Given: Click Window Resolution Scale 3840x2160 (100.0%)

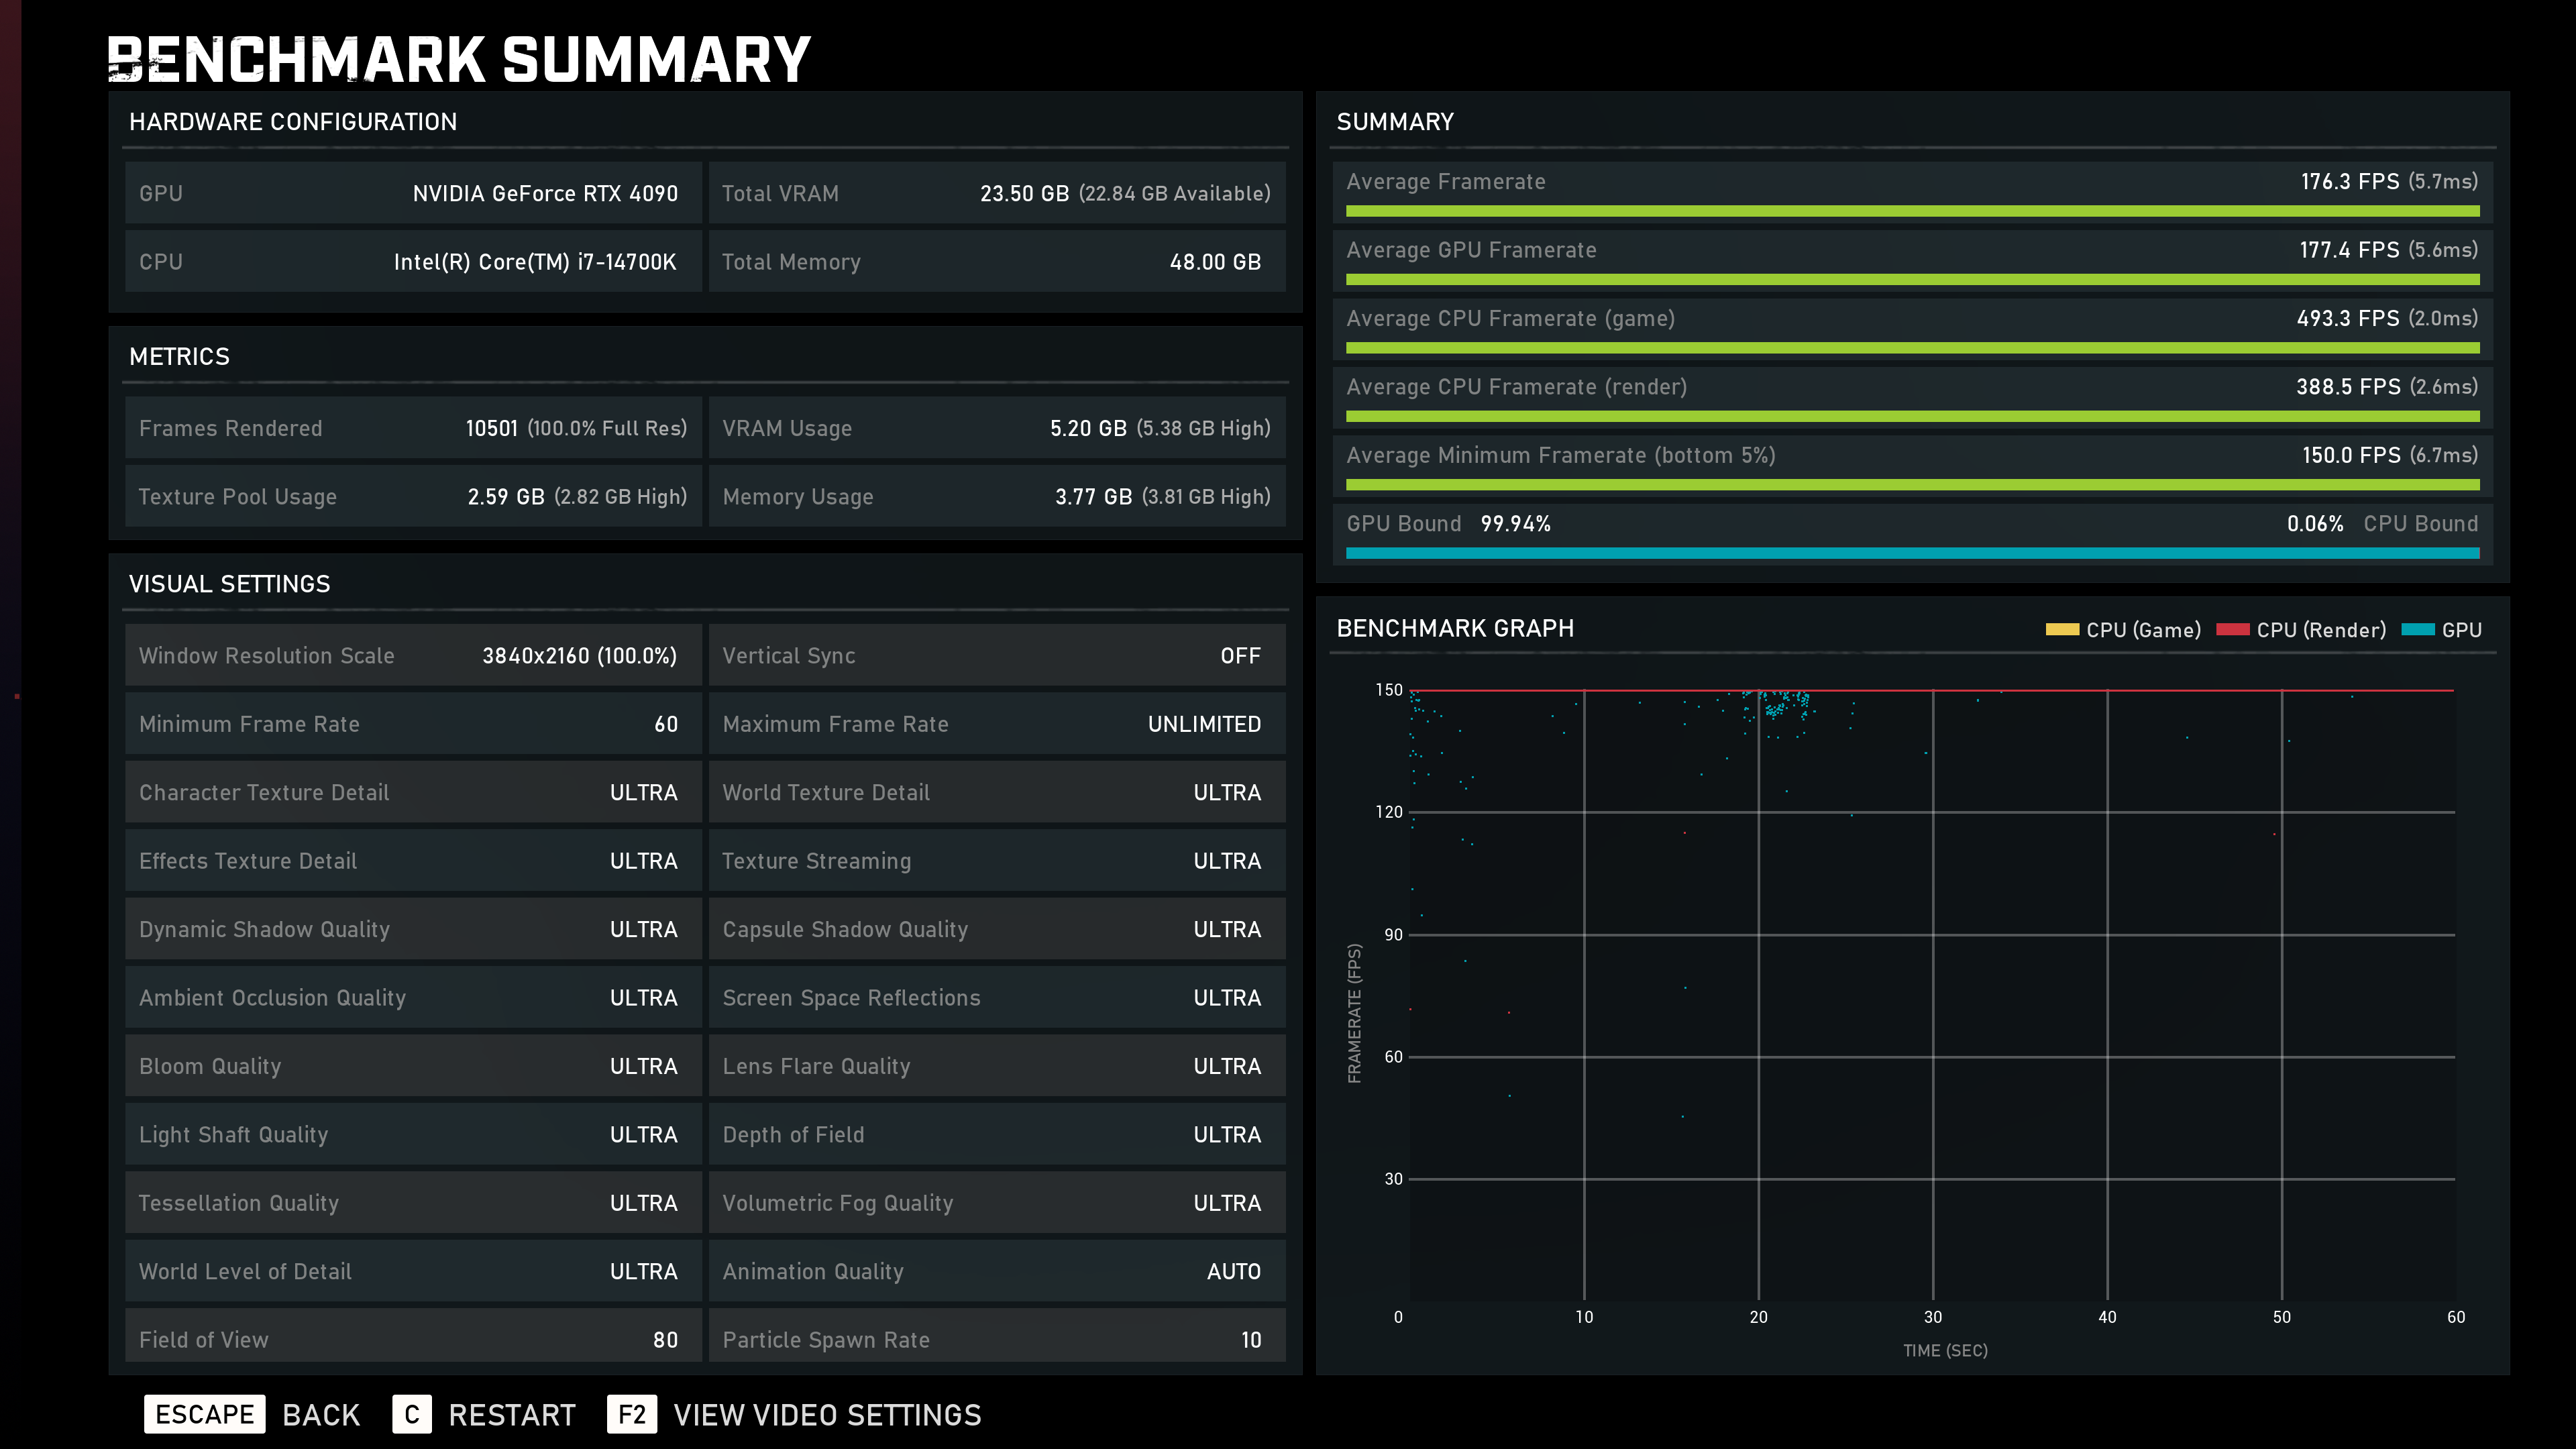Looking at the screenshot, I should pos(579,656).
